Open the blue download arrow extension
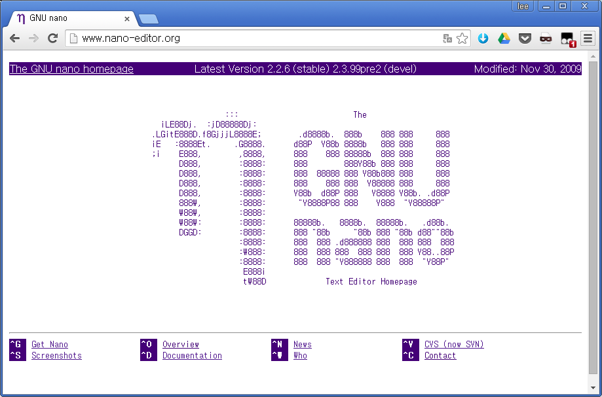Viewport: 602px width, 397px height. pos(483,39)
